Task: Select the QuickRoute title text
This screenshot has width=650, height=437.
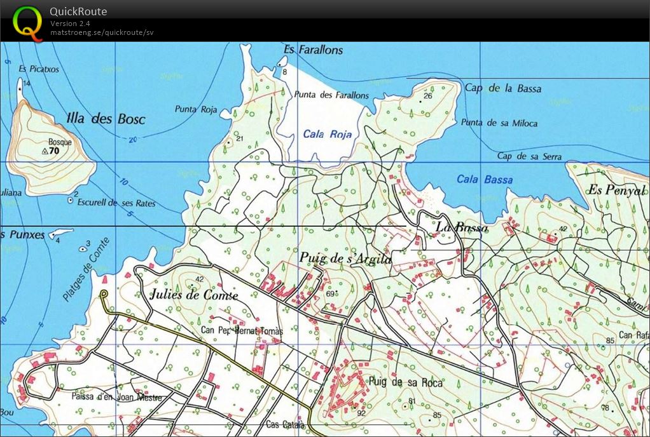Action: [78, 11]
